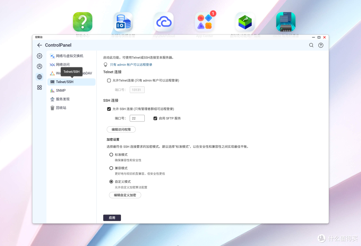This screenshot has height=246, width=361.
Task: Select 标准模式 radio button
Action: coord(111,155)
